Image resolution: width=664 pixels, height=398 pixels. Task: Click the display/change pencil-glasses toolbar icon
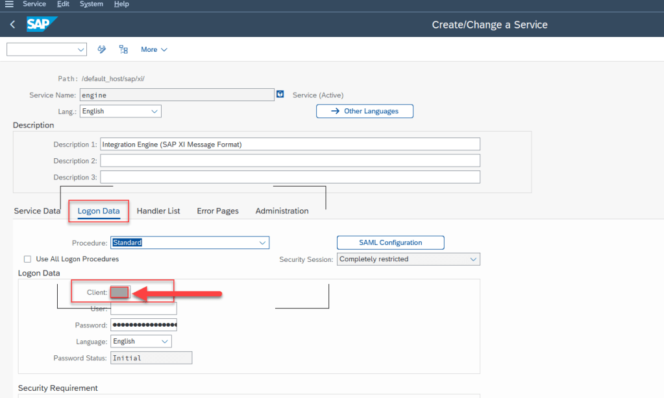[102, 49]
